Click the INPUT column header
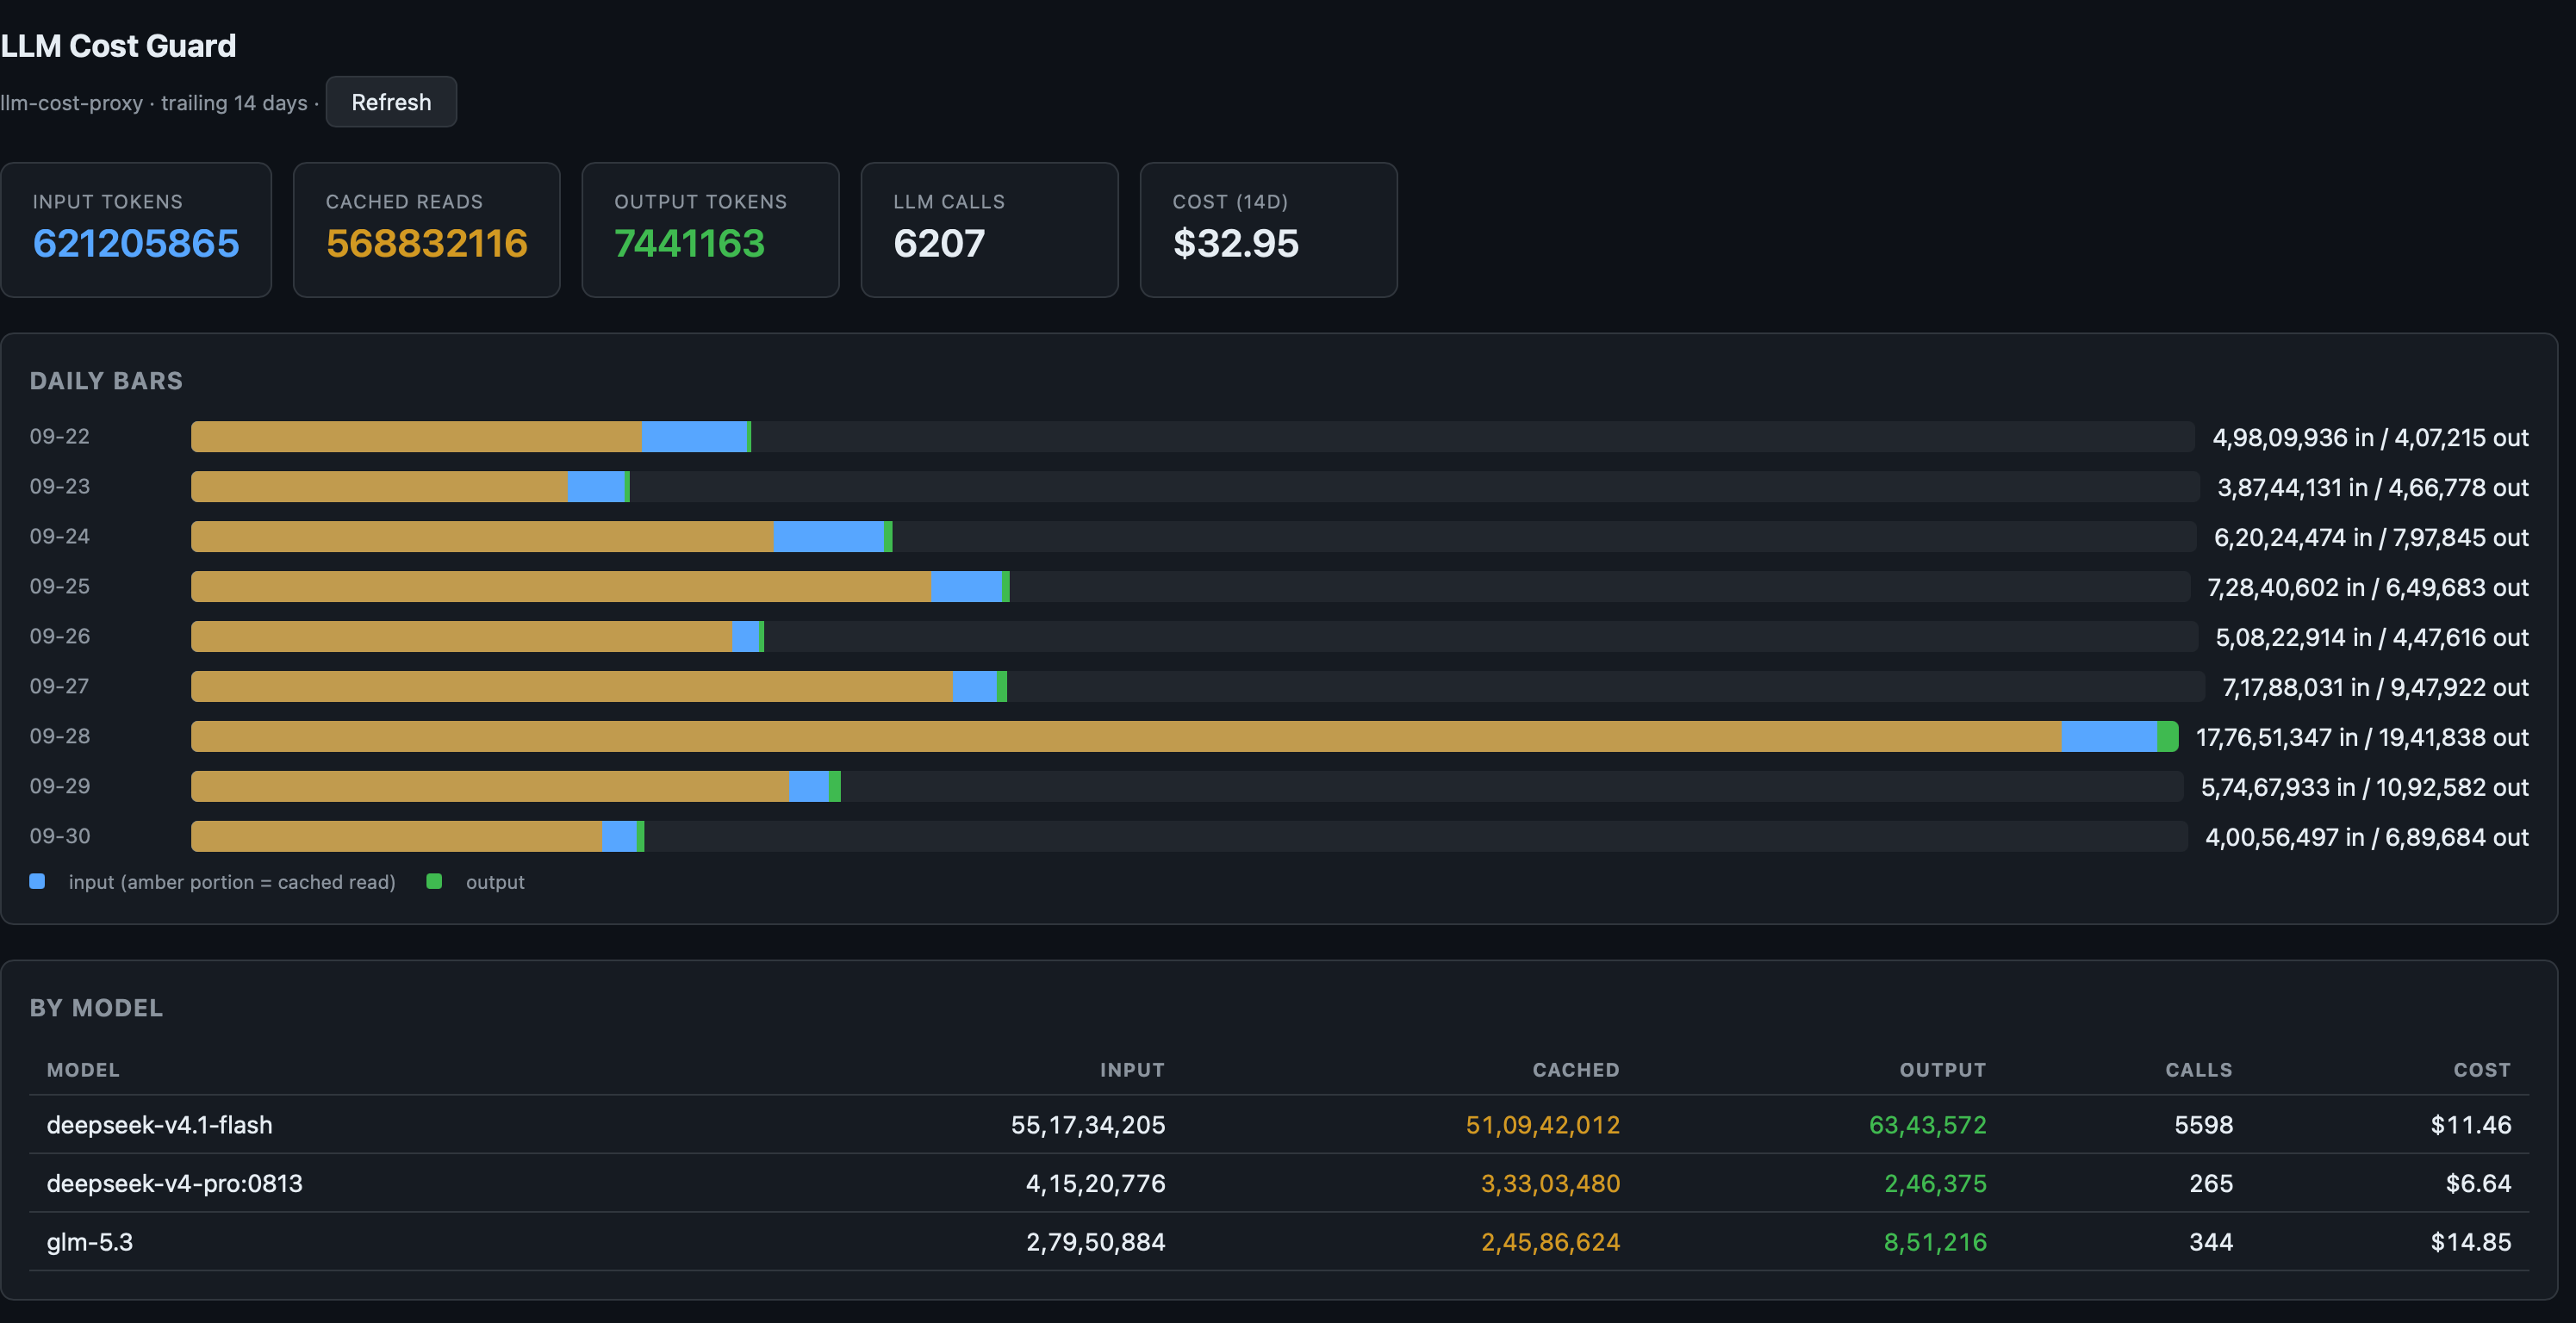Viewport: 2576px width, 1323px height. [1132, 1070]
